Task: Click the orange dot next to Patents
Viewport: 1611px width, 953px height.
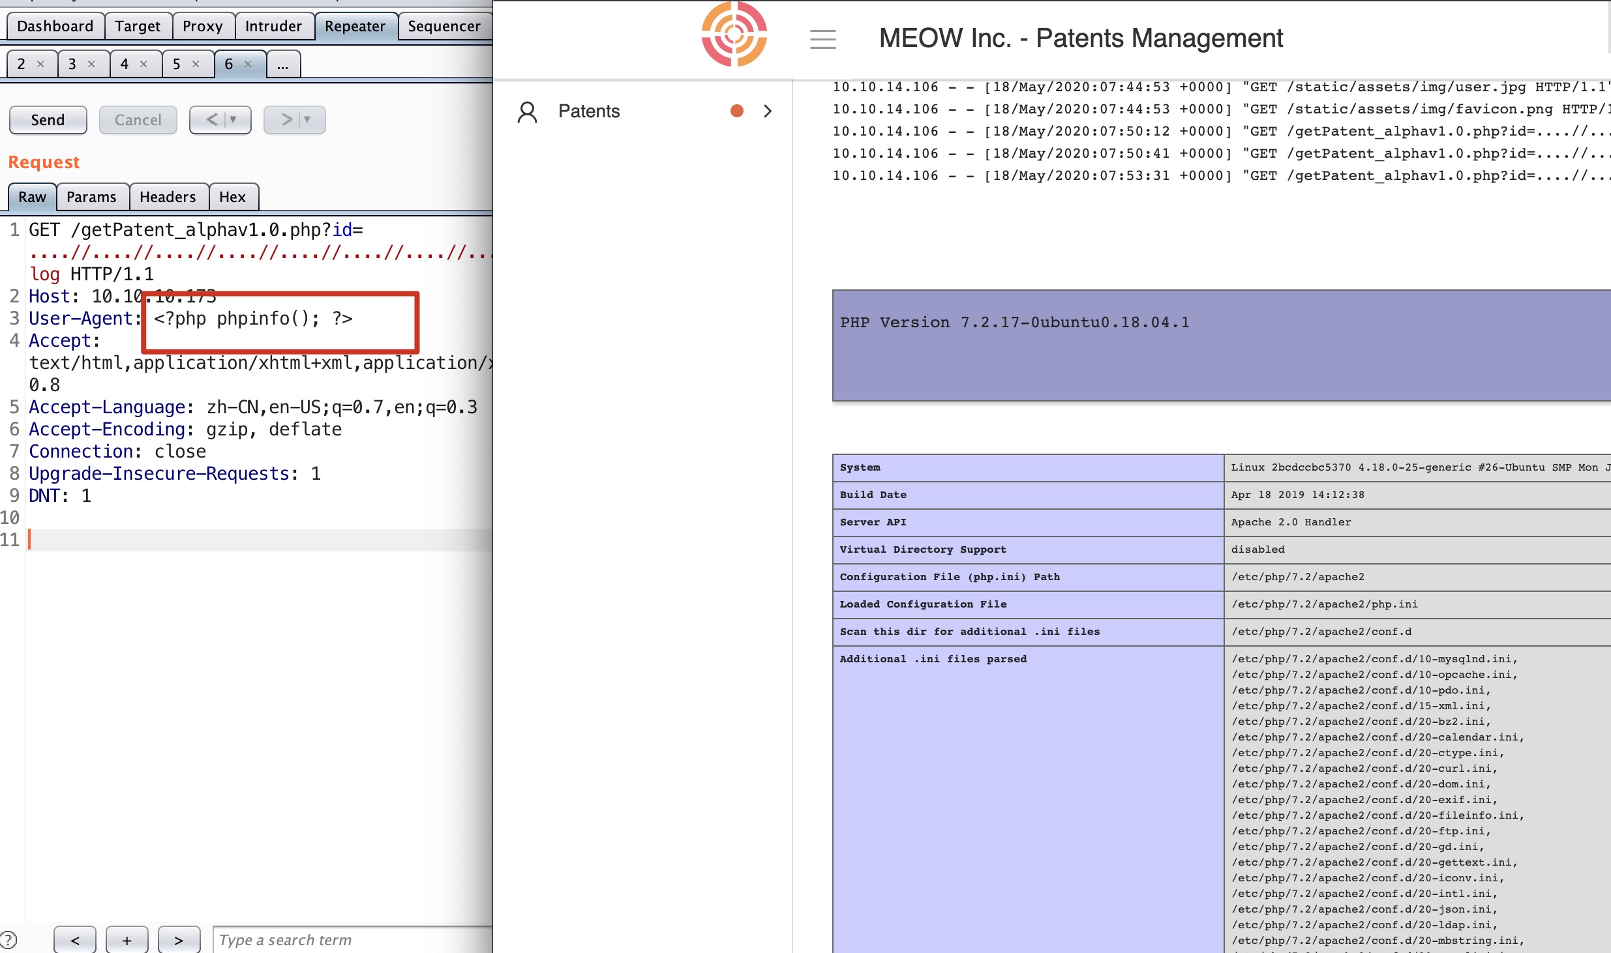Action: coord(737,111)
